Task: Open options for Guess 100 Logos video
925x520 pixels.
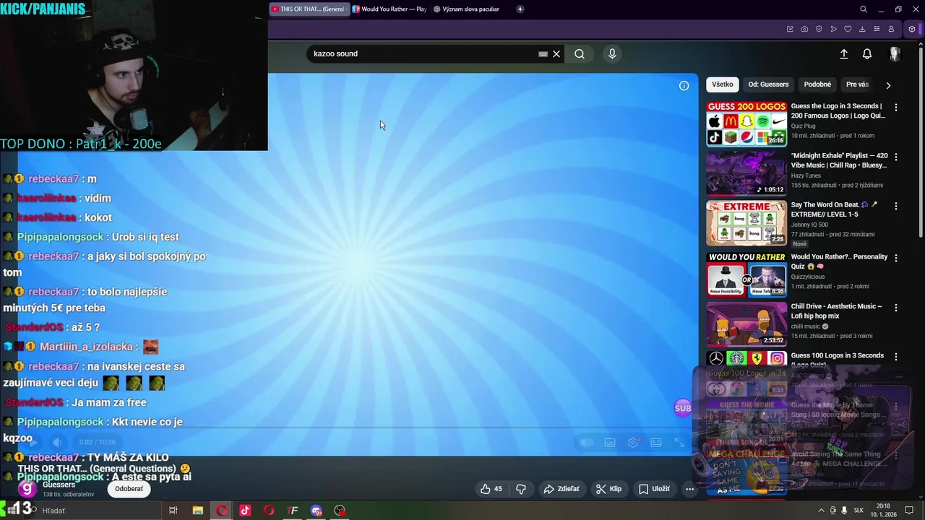Action: (x=896, y=357)
